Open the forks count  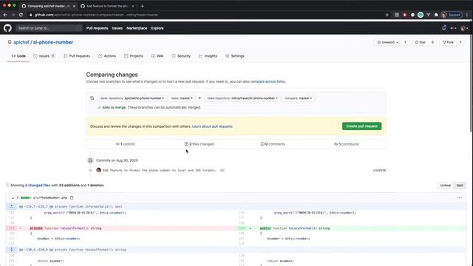(x=460, y=43)
